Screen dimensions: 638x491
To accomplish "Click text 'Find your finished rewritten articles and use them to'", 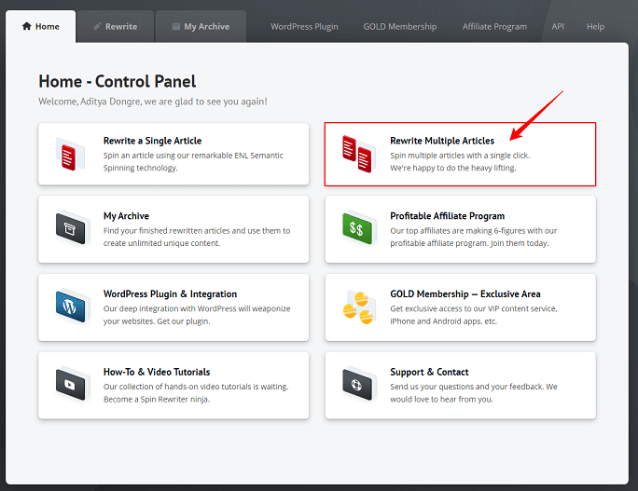I will pos(197,230).
